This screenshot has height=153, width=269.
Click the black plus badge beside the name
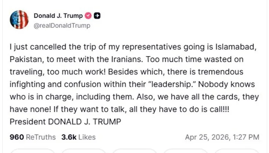[x=97, y=16]
